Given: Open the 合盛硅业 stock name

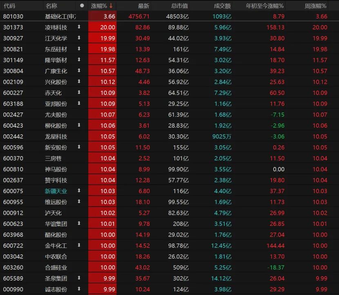Looking at the screenshot, I should pyautogui.click(x=56, y=268).
